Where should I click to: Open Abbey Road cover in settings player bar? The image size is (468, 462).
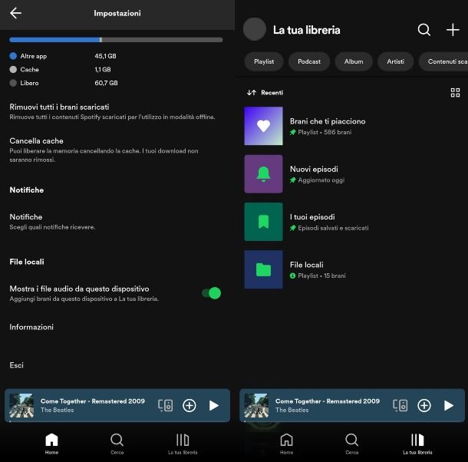click(x=21, y=405)
